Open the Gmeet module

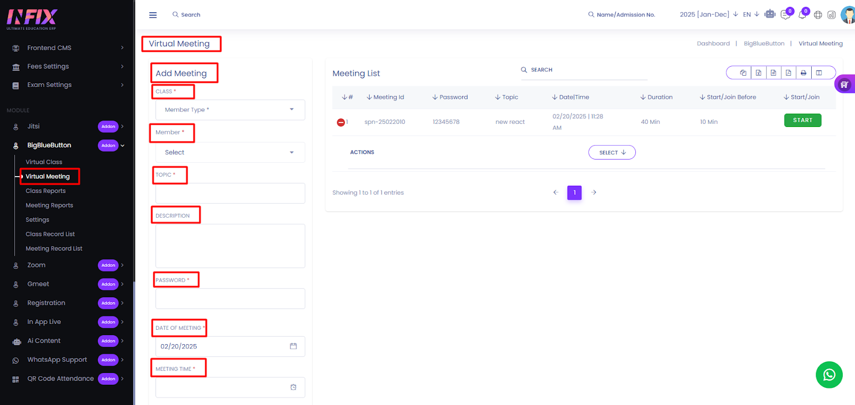click(67, 284)
